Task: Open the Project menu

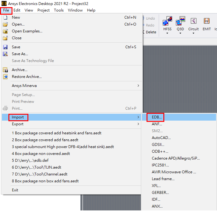Action: click(x=43, y=10)
